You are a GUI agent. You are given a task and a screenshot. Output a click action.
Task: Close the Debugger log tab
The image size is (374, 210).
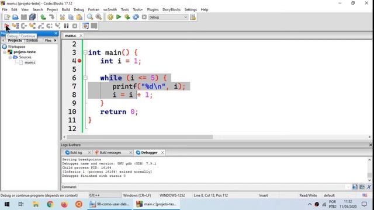tap(162, 153)
